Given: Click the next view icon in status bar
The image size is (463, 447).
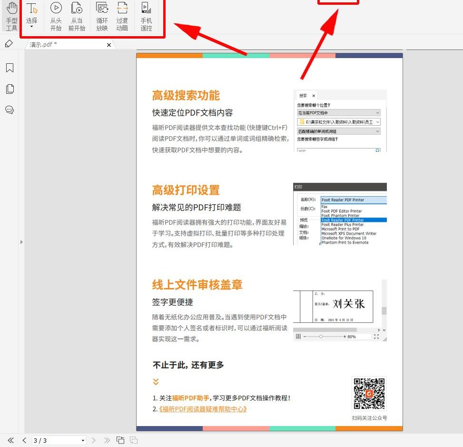Looking at the screenshot, I should pos(134,440).
